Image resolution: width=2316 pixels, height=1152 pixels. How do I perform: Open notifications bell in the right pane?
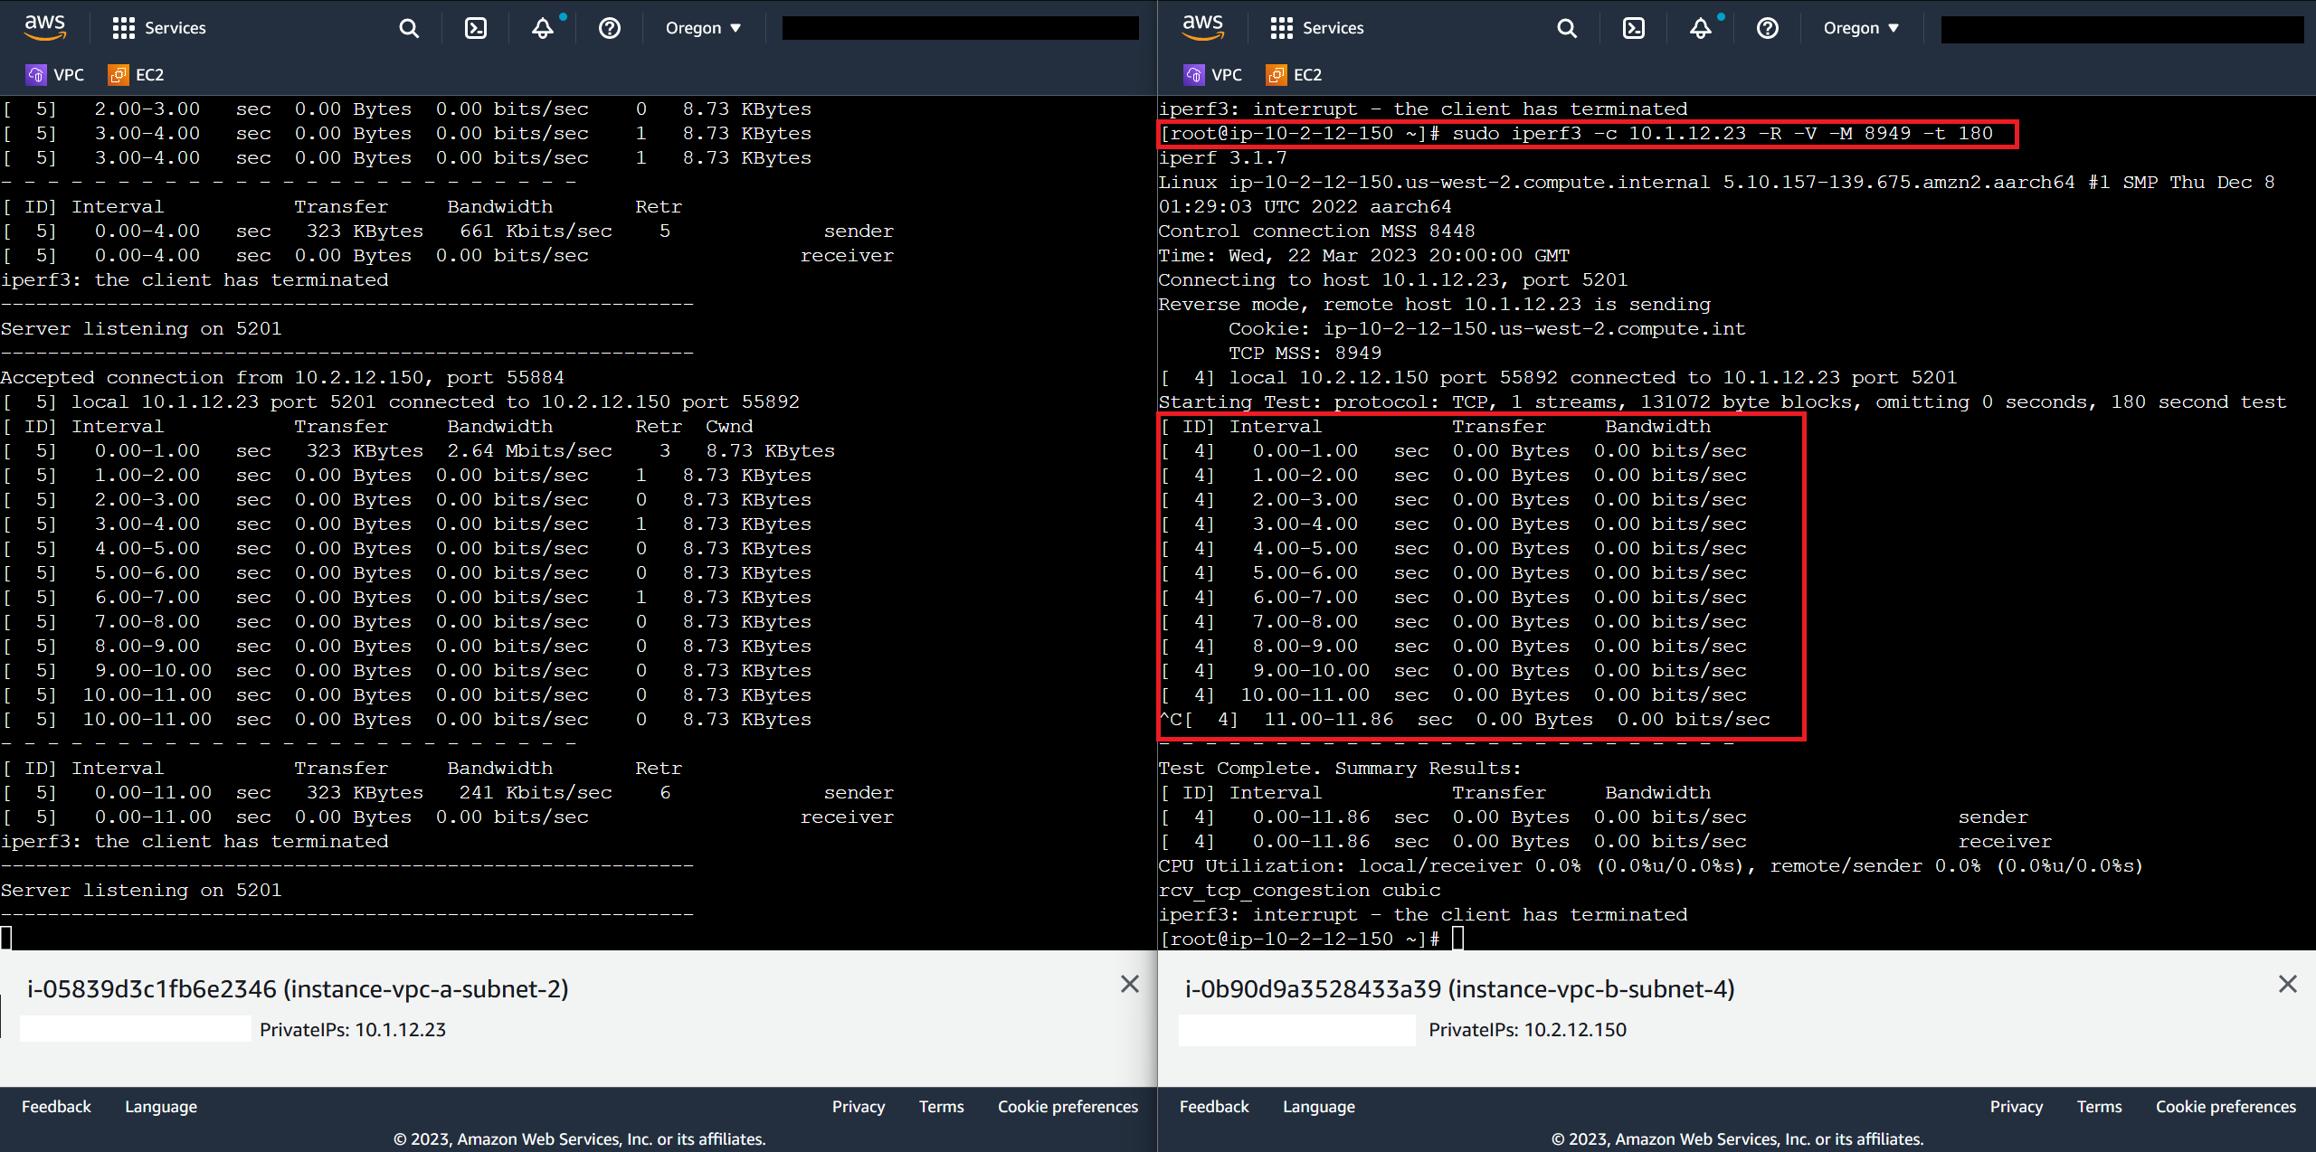pos(1699,28)
